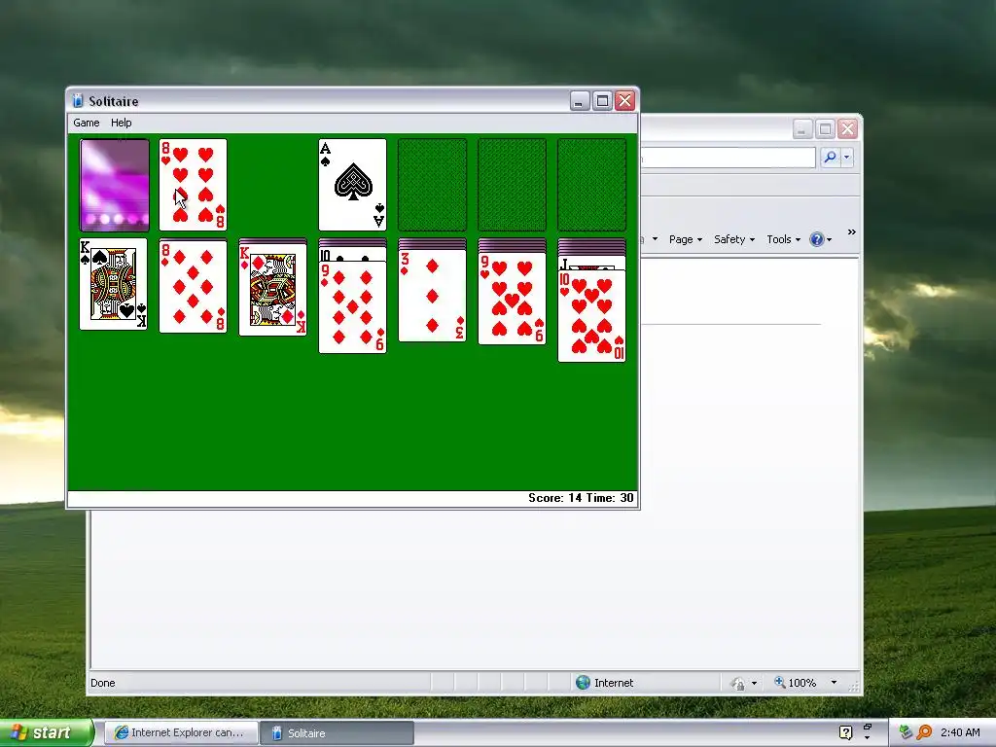The image size is (996, 747).
Task: Click the empty foundation slot beside the Ace of spades
Action: [432, 185]
